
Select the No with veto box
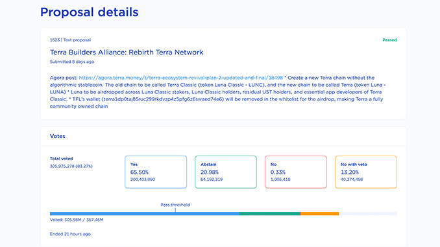pos(366,172)
